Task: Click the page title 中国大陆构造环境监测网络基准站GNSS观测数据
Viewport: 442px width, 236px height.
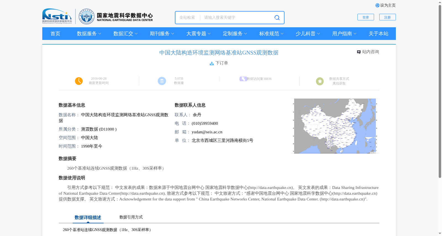Action: 219,53
